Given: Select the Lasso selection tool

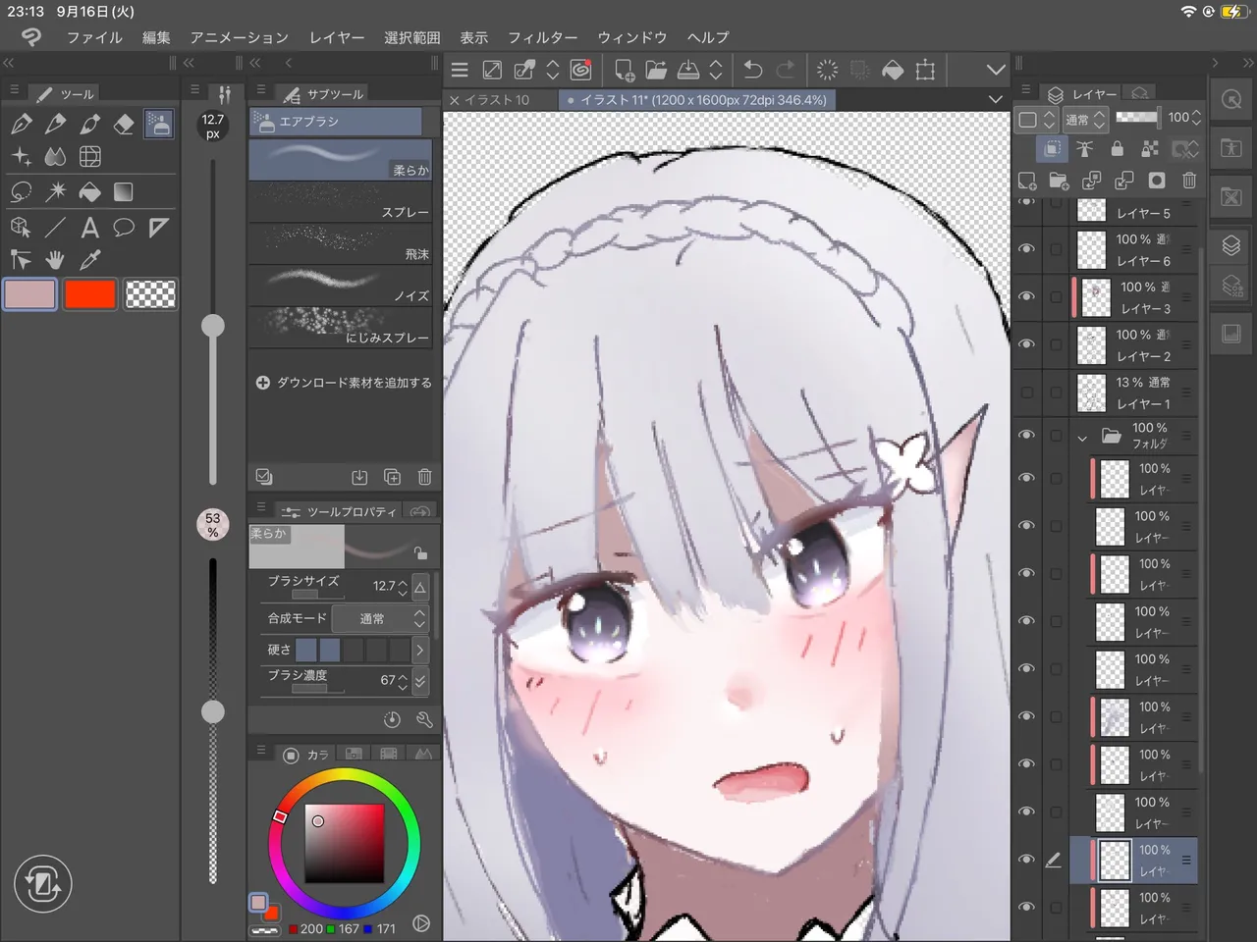Looking at the screenshot, I should [x=22, y=192].
